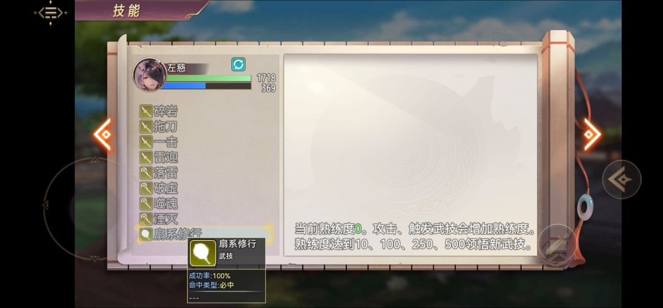Select the 一击 skill name
The height and width of the screenshot is (308, 663).
pos(165,142)
